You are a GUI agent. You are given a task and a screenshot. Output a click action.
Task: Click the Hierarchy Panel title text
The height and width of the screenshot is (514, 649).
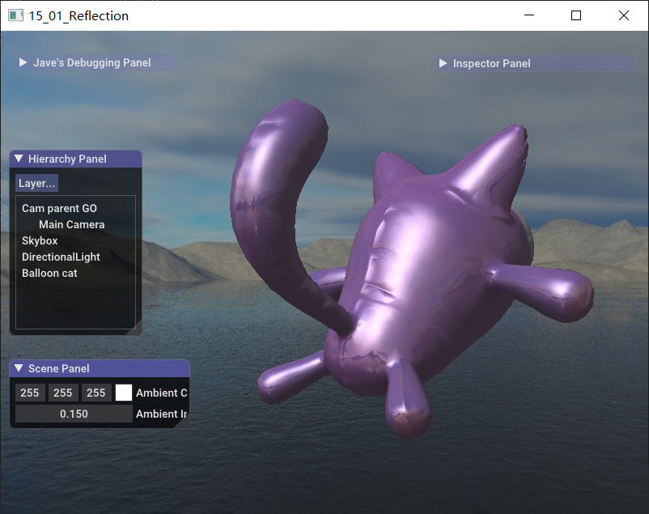click(x=67, y=159)
